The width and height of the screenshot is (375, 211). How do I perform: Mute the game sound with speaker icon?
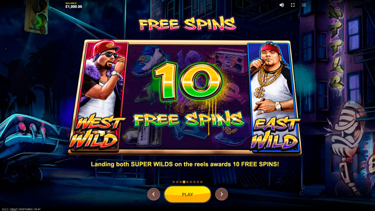(281, 5)
